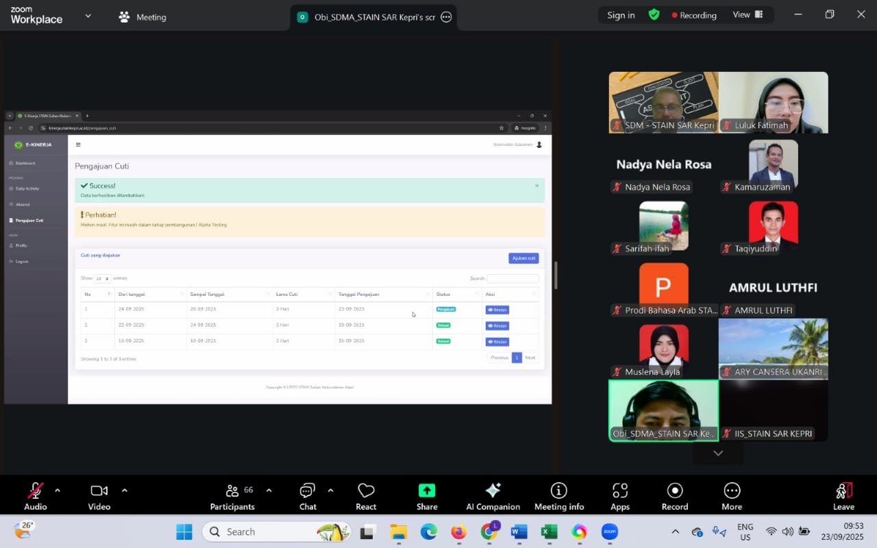Open the More options menu
Image resolution: width=877 pixels, height=548 pixels.
[732, 496]
